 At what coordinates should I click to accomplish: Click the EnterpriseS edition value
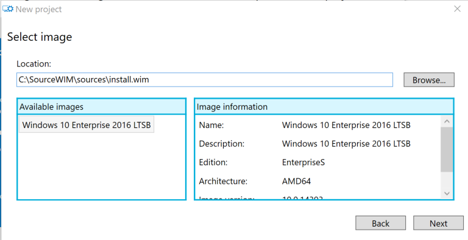[303, 163]
